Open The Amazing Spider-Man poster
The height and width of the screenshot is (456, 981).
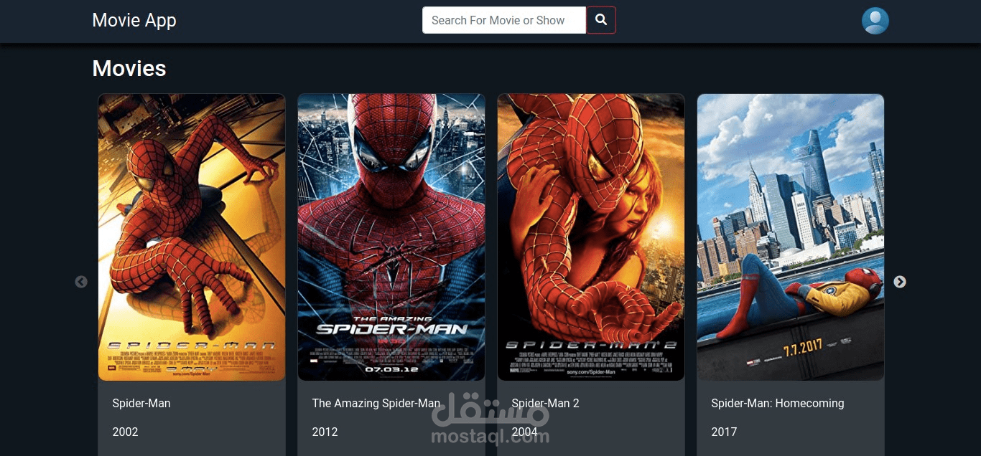[x=391, y=237]
